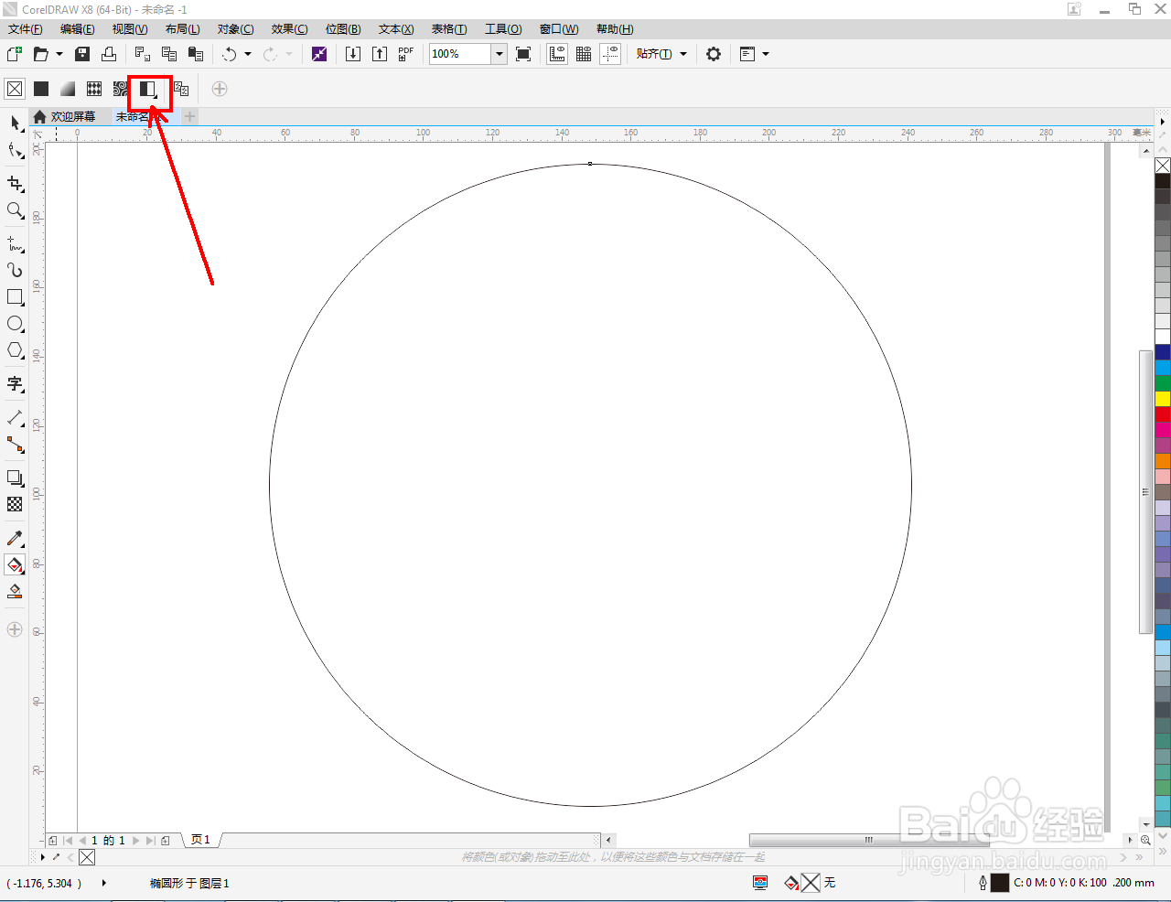Select the Vector pattern fill button
1171x902 pixels.
[x=94, y=89]
